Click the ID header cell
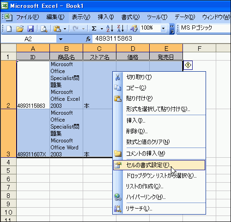The width and height of the screenshot is (231, 222). [x=33, y=56]
